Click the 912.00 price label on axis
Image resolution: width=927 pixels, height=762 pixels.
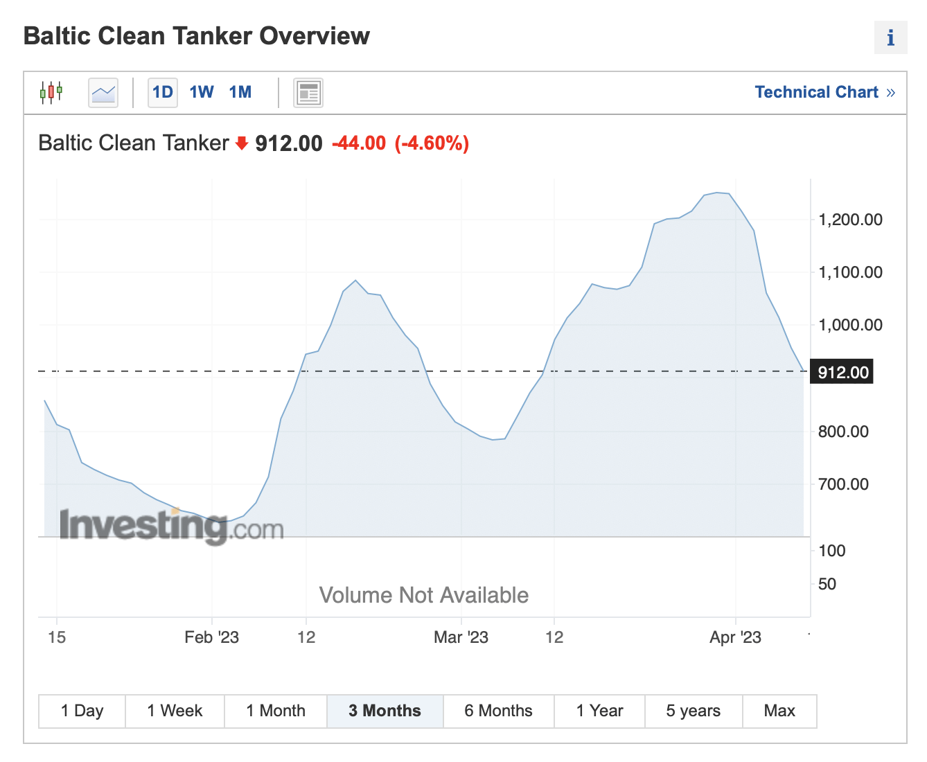pos(842,372)
